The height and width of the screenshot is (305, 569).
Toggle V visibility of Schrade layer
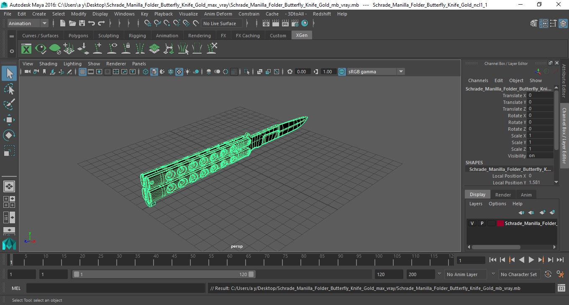click(472, 223)
